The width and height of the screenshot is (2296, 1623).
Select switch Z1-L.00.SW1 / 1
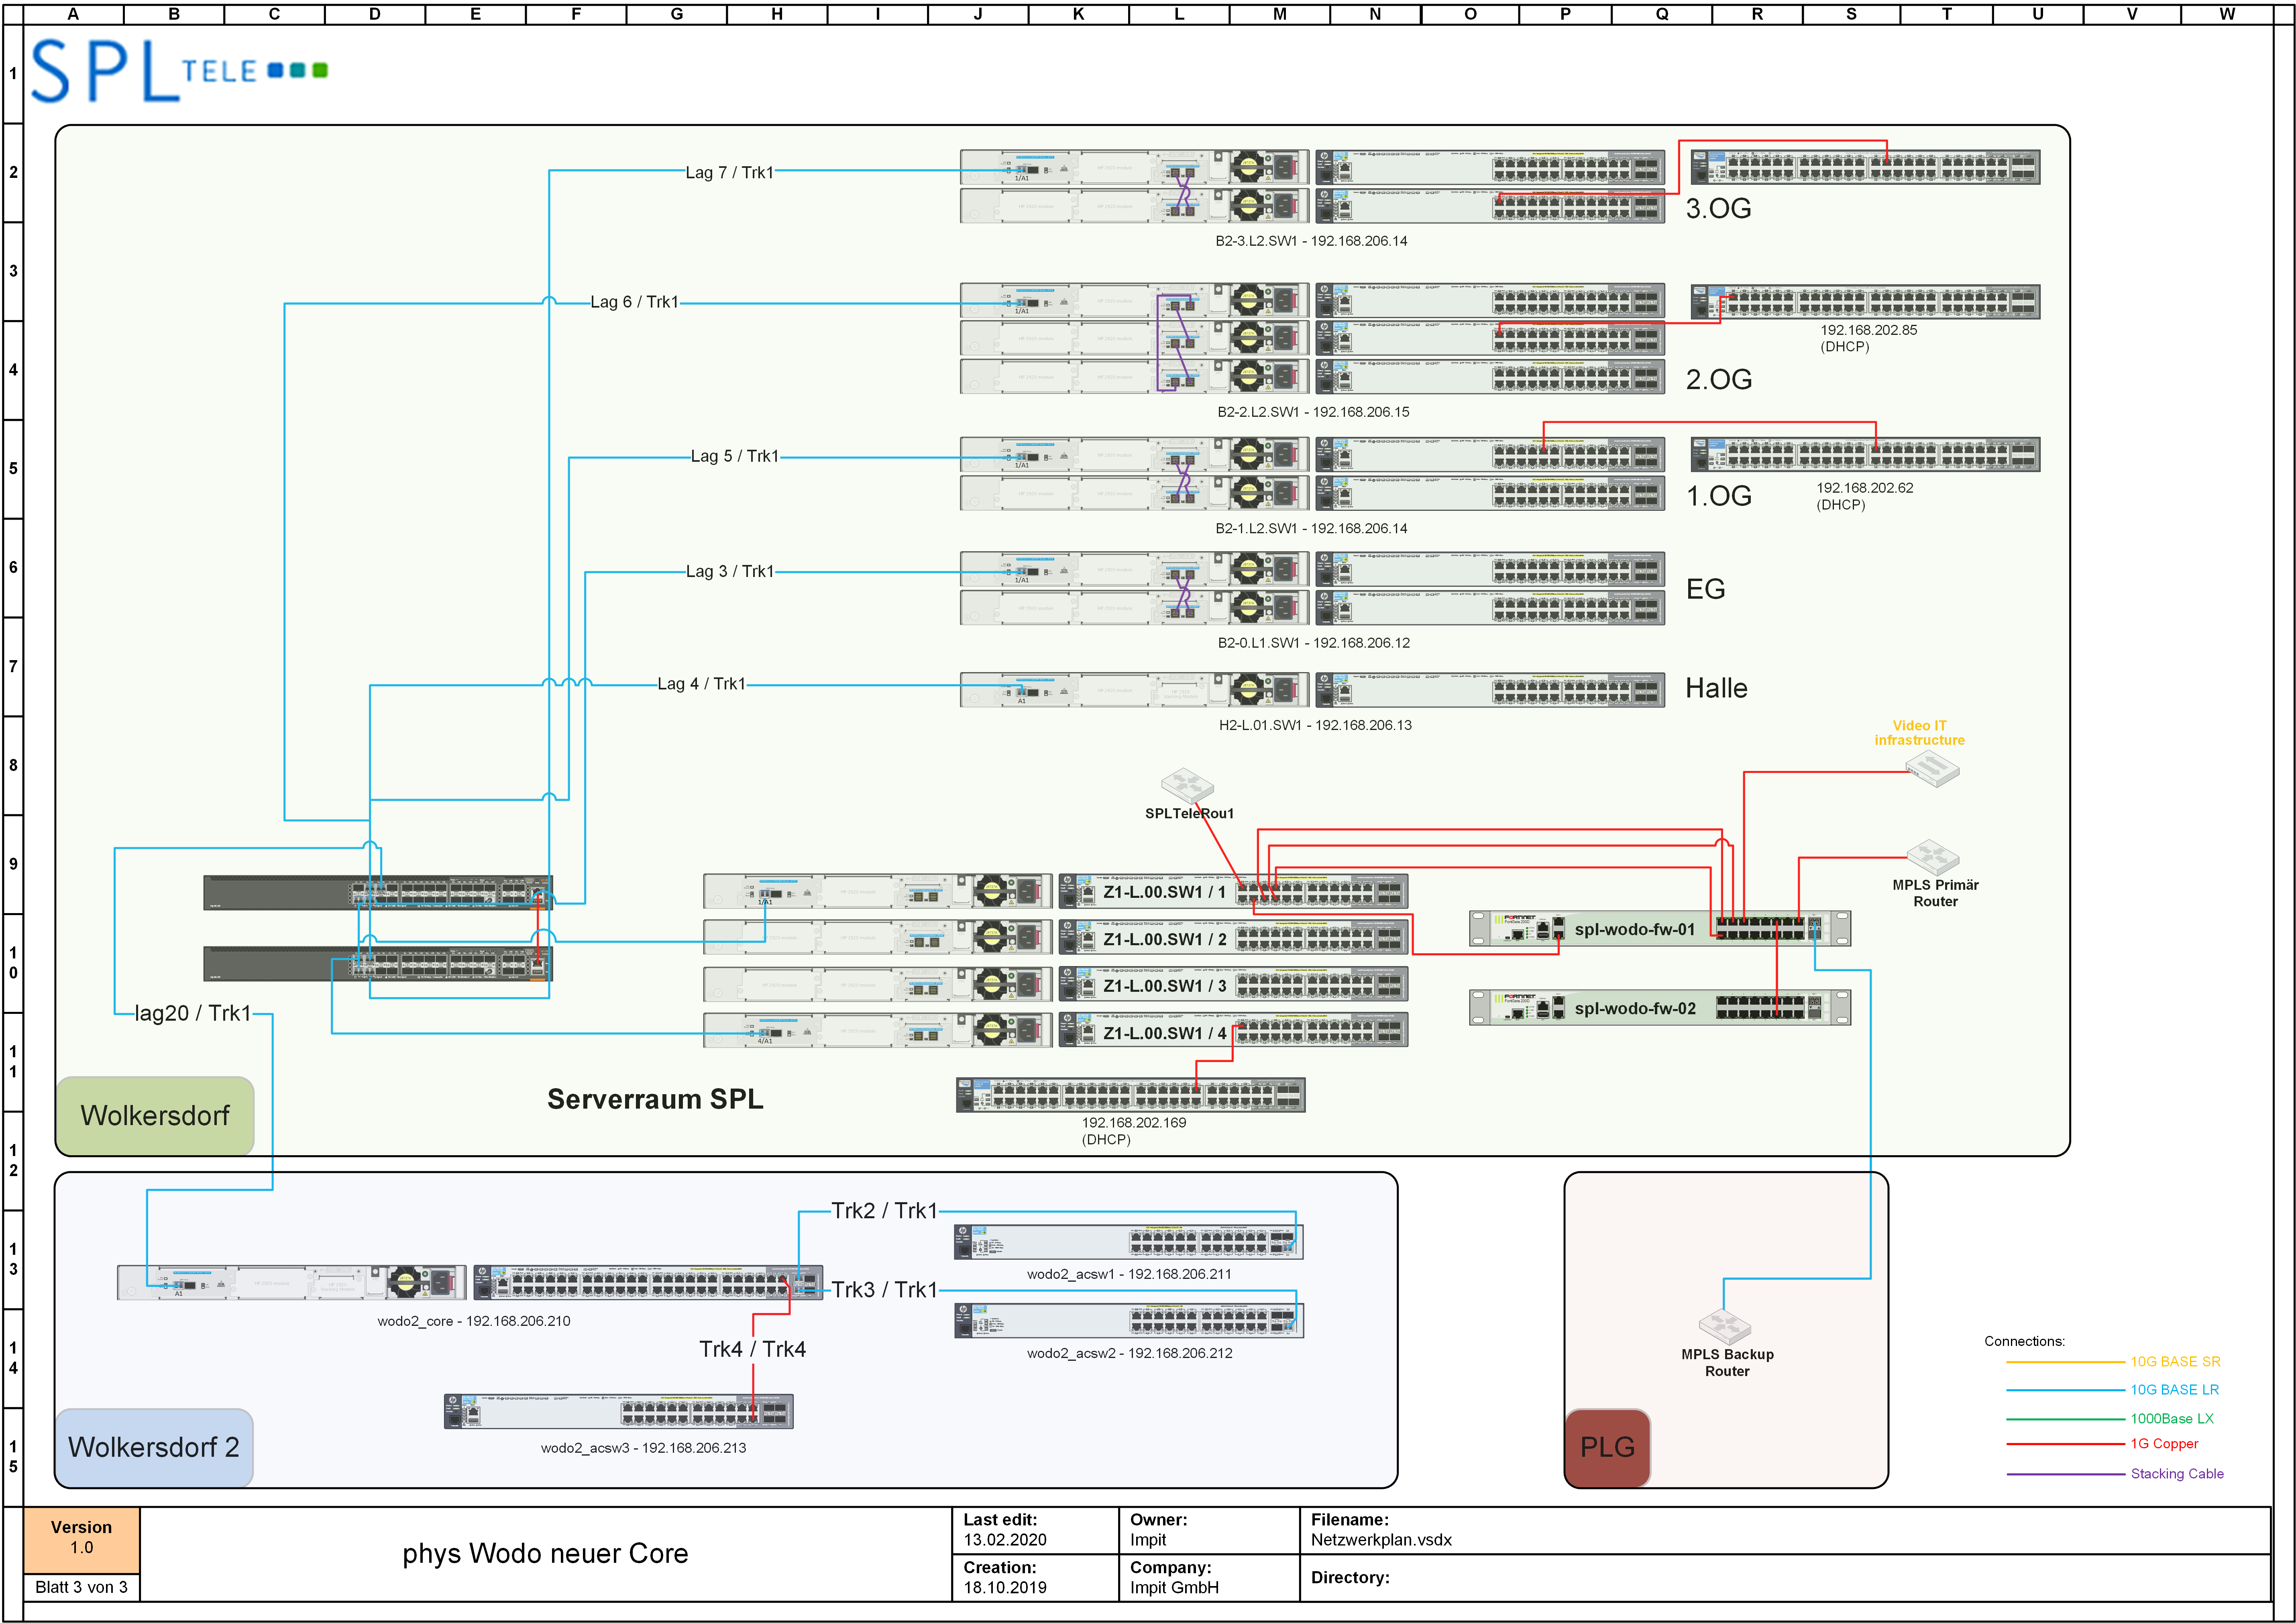[x=1233, y=891]
